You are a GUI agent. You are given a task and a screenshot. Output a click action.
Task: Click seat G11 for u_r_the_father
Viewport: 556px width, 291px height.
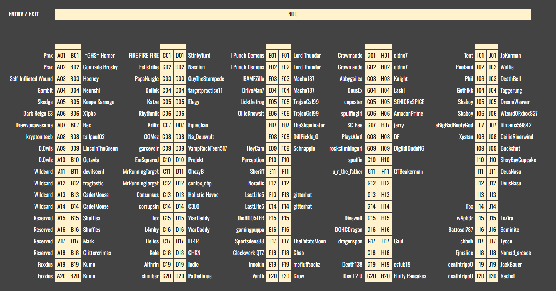pos(371,172)
